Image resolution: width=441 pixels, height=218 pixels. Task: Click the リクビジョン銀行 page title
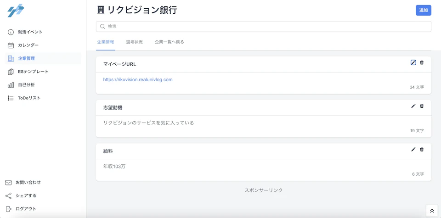click(x=142, y=10)
